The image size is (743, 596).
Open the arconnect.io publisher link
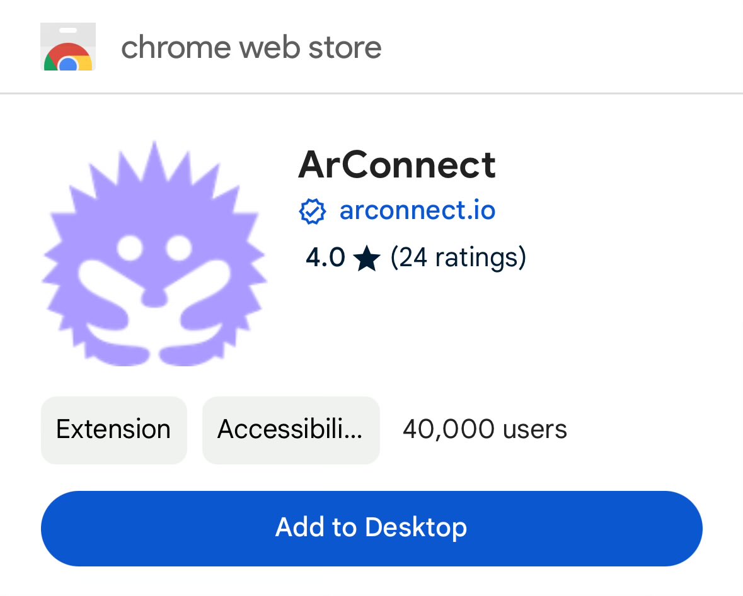click(x=417, y=210)
